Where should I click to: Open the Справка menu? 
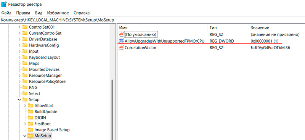coord(82,13)
